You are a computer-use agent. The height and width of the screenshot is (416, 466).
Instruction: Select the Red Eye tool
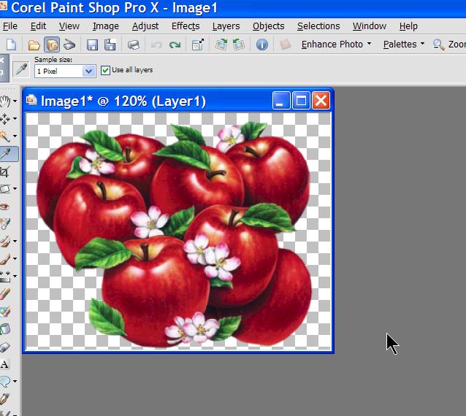(6, 207)
